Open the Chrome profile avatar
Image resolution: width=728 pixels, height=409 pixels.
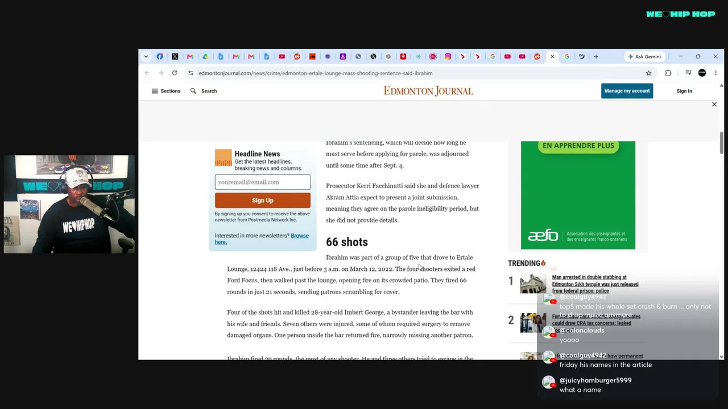[702, 73]
